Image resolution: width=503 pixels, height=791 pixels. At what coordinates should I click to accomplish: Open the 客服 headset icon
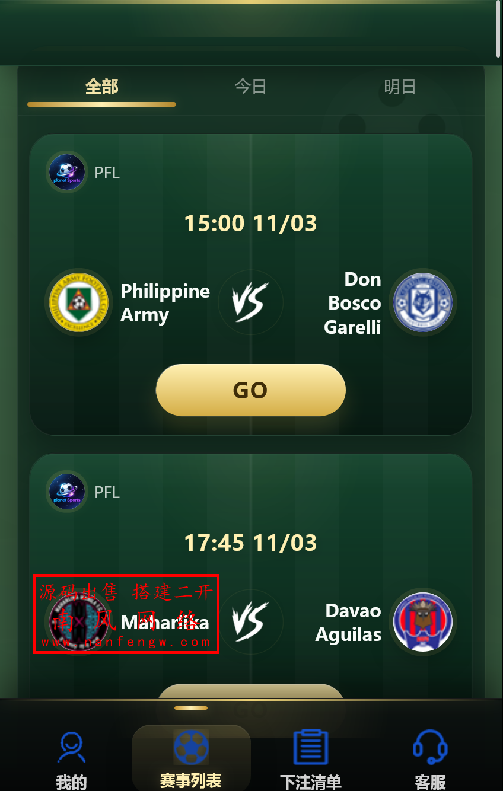430,747
